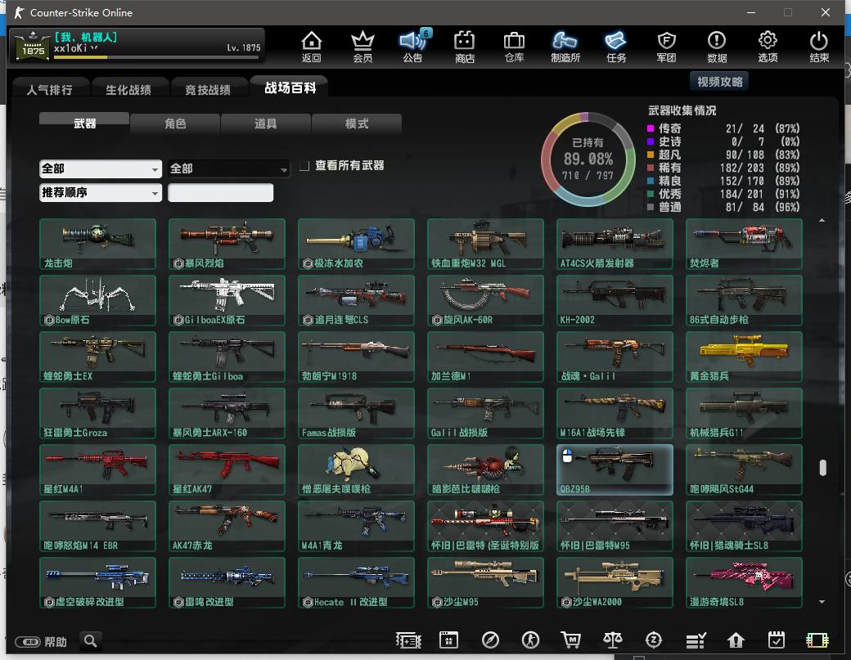Select the Bow原石 weapon card
Image resolution: width=851 pixels, height=660 pixels.
(97, 300)
